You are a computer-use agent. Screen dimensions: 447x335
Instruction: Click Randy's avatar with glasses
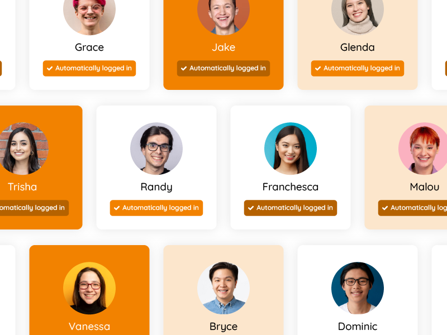[x=156, y=149]
